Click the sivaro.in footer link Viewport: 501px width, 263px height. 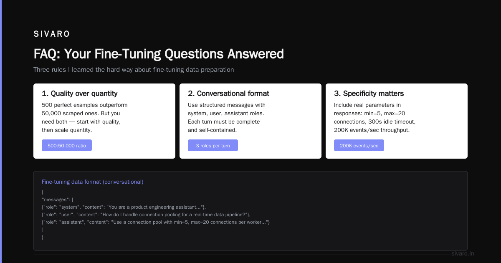click(x=463, y=253)
